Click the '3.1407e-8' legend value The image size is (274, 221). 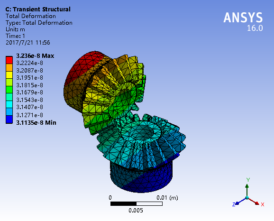29,107
